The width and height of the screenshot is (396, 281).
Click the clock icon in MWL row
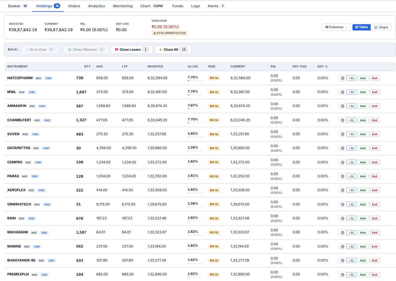coord(342,92)
